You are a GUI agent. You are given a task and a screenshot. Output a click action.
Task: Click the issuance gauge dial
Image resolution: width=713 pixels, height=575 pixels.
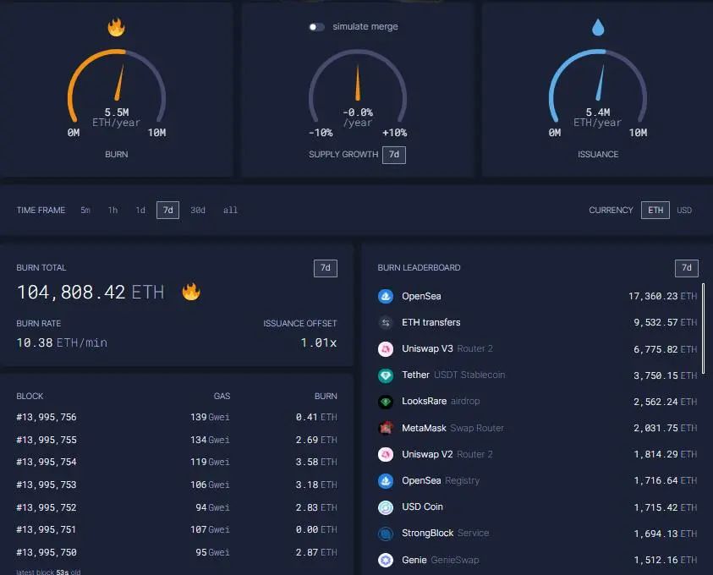pos(598,86)
